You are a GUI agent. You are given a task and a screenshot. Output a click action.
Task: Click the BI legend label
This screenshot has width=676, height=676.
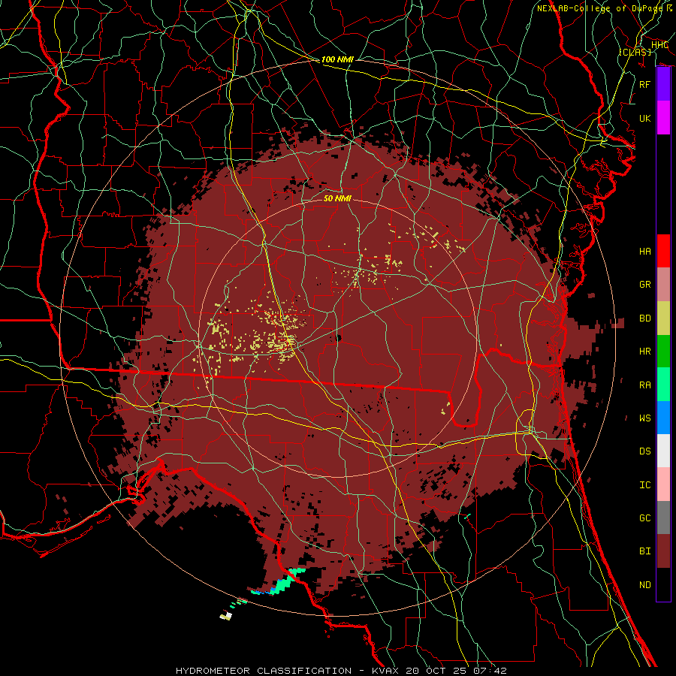[644, 551]
